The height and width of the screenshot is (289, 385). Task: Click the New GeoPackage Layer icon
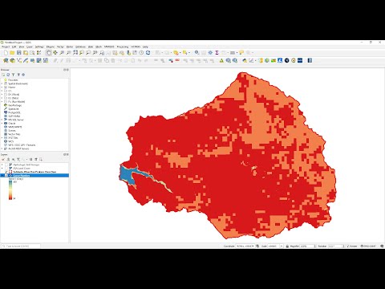[x=12, y=61]
